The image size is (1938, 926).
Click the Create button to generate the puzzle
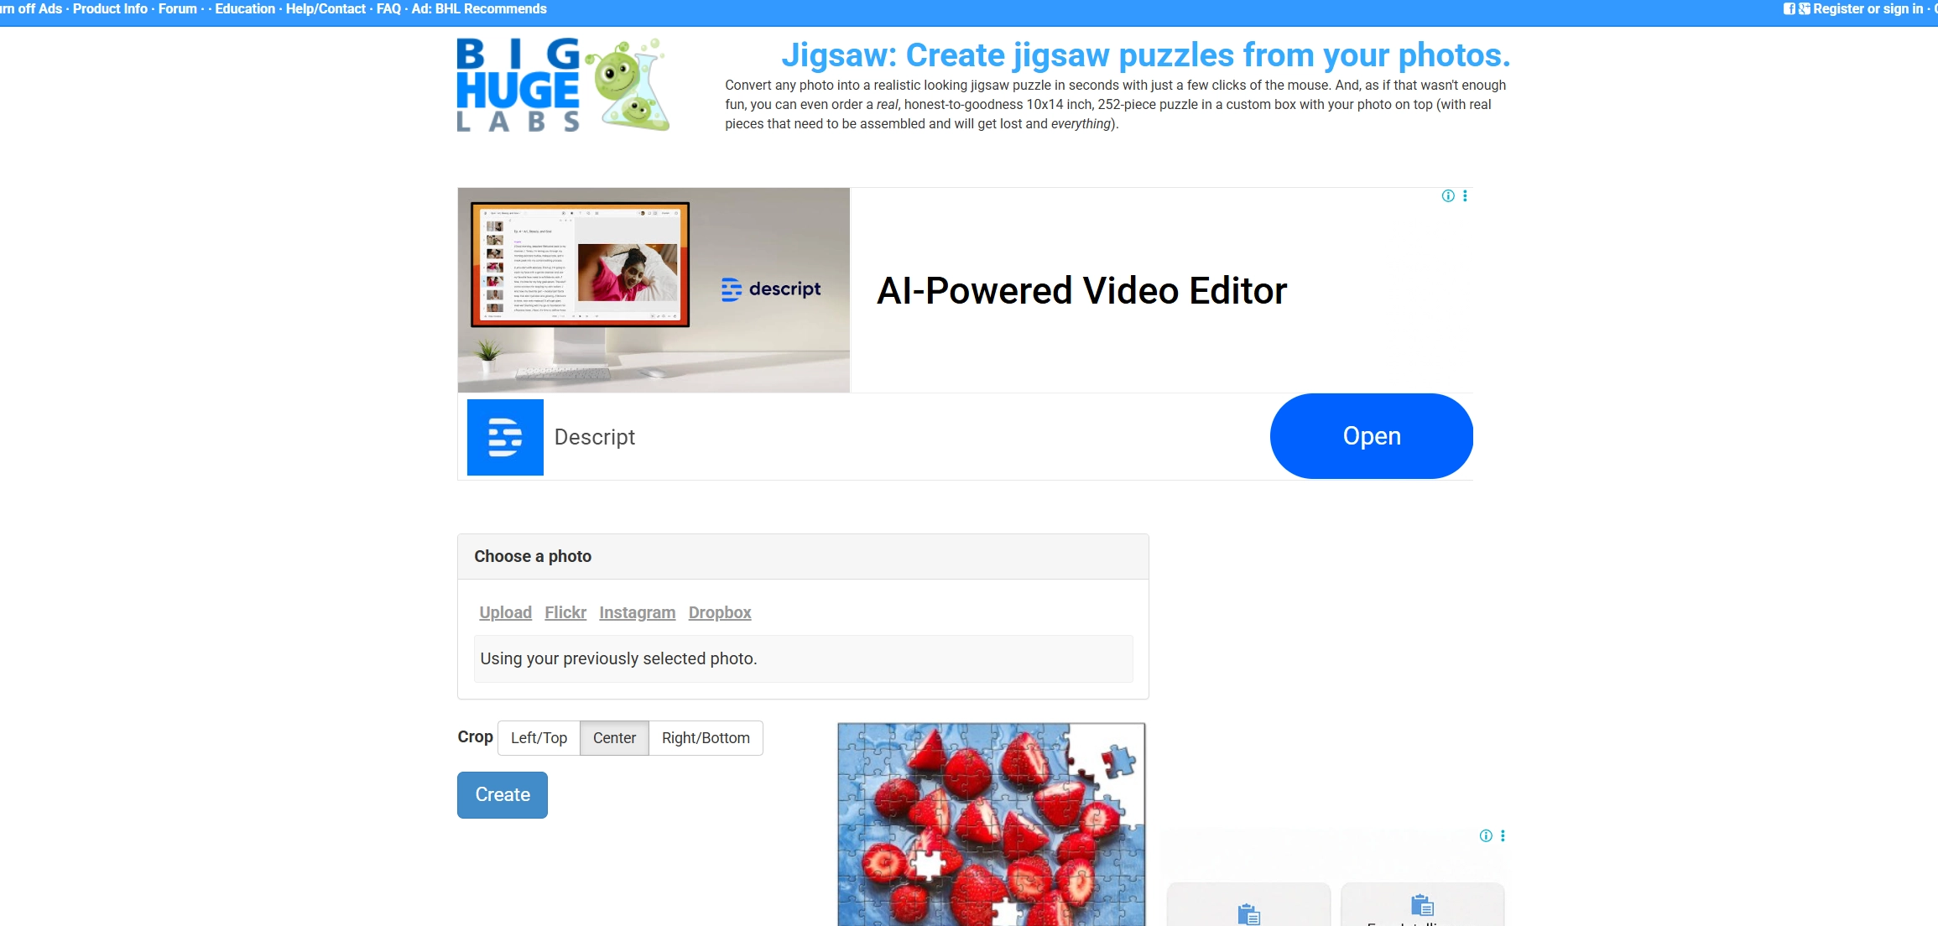pyautogui.click(x=502, y=794)
